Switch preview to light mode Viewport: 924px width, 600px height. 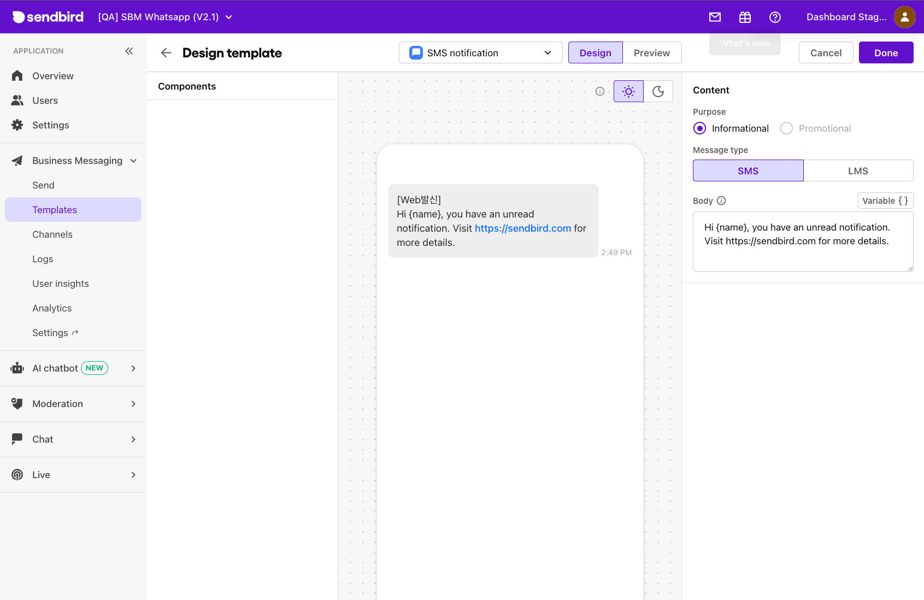(628, 91)
